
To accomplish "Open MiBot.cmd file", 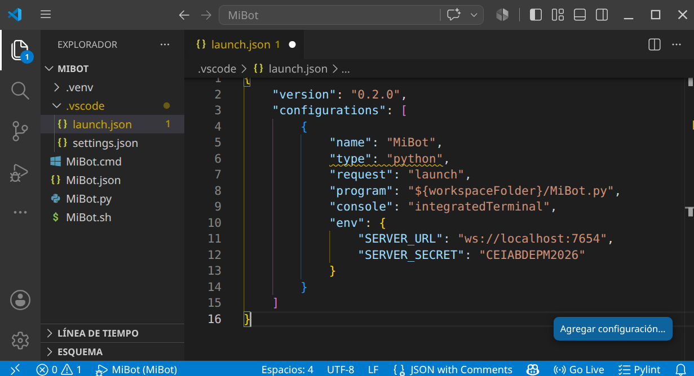I will pos(112,162).
